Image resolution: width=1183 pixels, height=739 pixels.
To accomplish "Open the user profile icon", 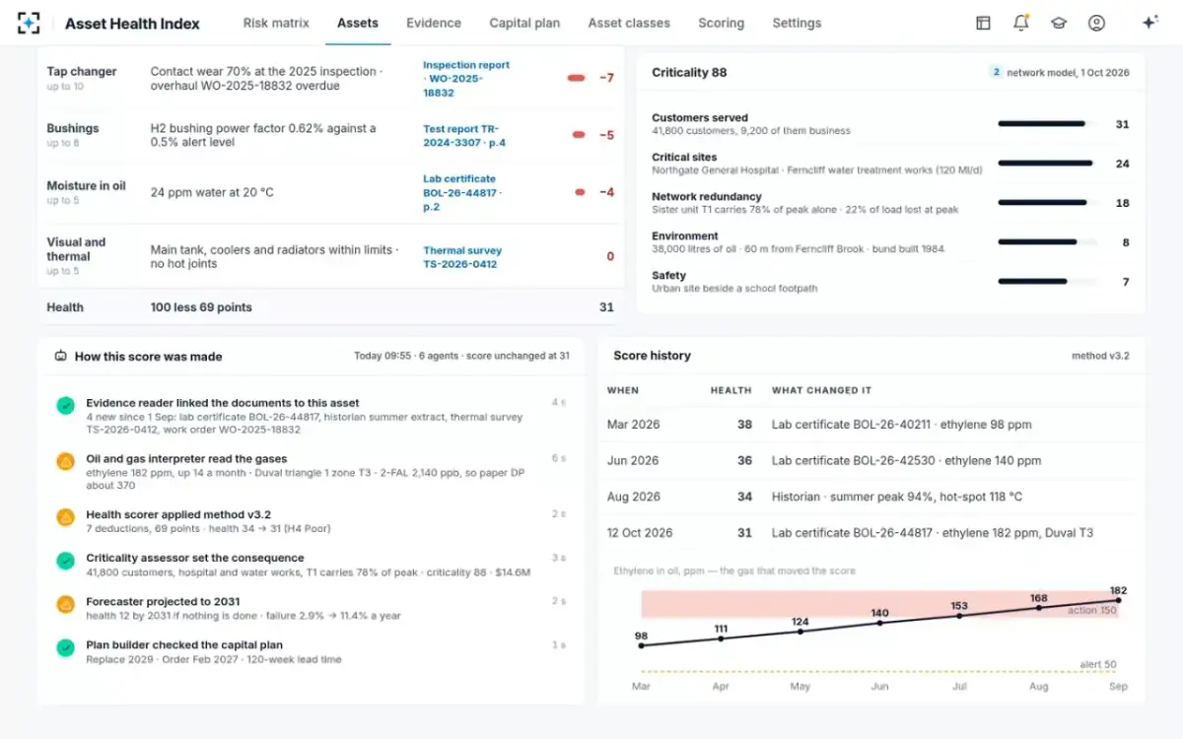I will [x=1096, y=23].
